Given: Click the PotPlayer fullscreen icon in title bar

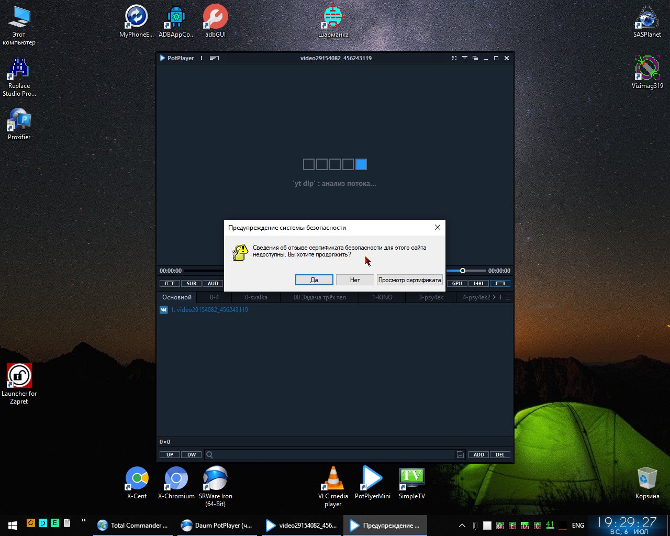Looking at the screenshot, I should [454, 58].
